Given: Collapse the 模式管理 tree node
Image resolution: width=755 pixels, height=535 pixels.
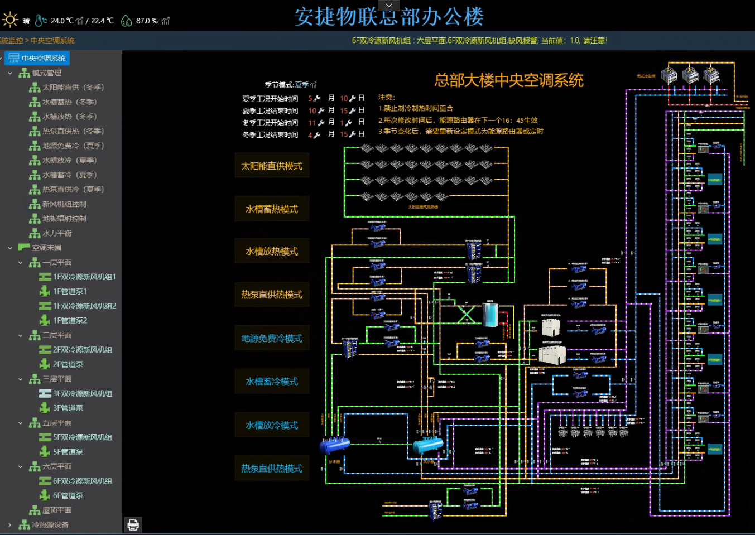Looking at the screenshot, I should click(10, 73).
